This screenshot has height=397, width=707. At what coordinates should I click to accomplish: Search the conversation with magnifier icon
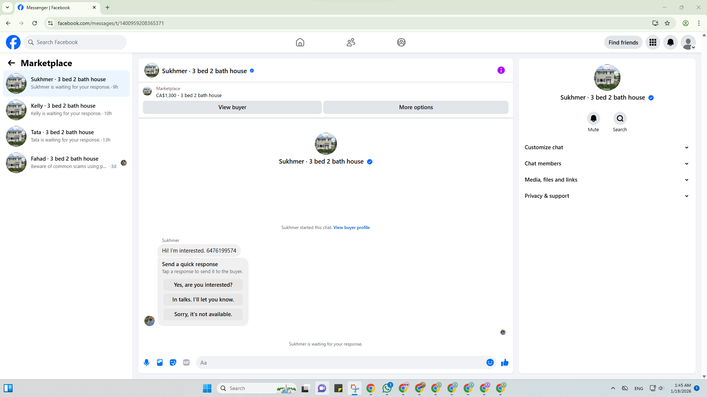point(620,118)
